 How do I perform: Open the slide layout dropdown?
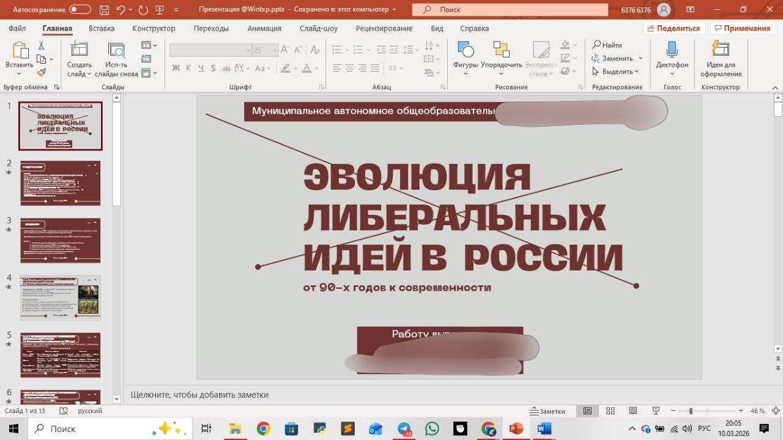[x=149, y=45]
